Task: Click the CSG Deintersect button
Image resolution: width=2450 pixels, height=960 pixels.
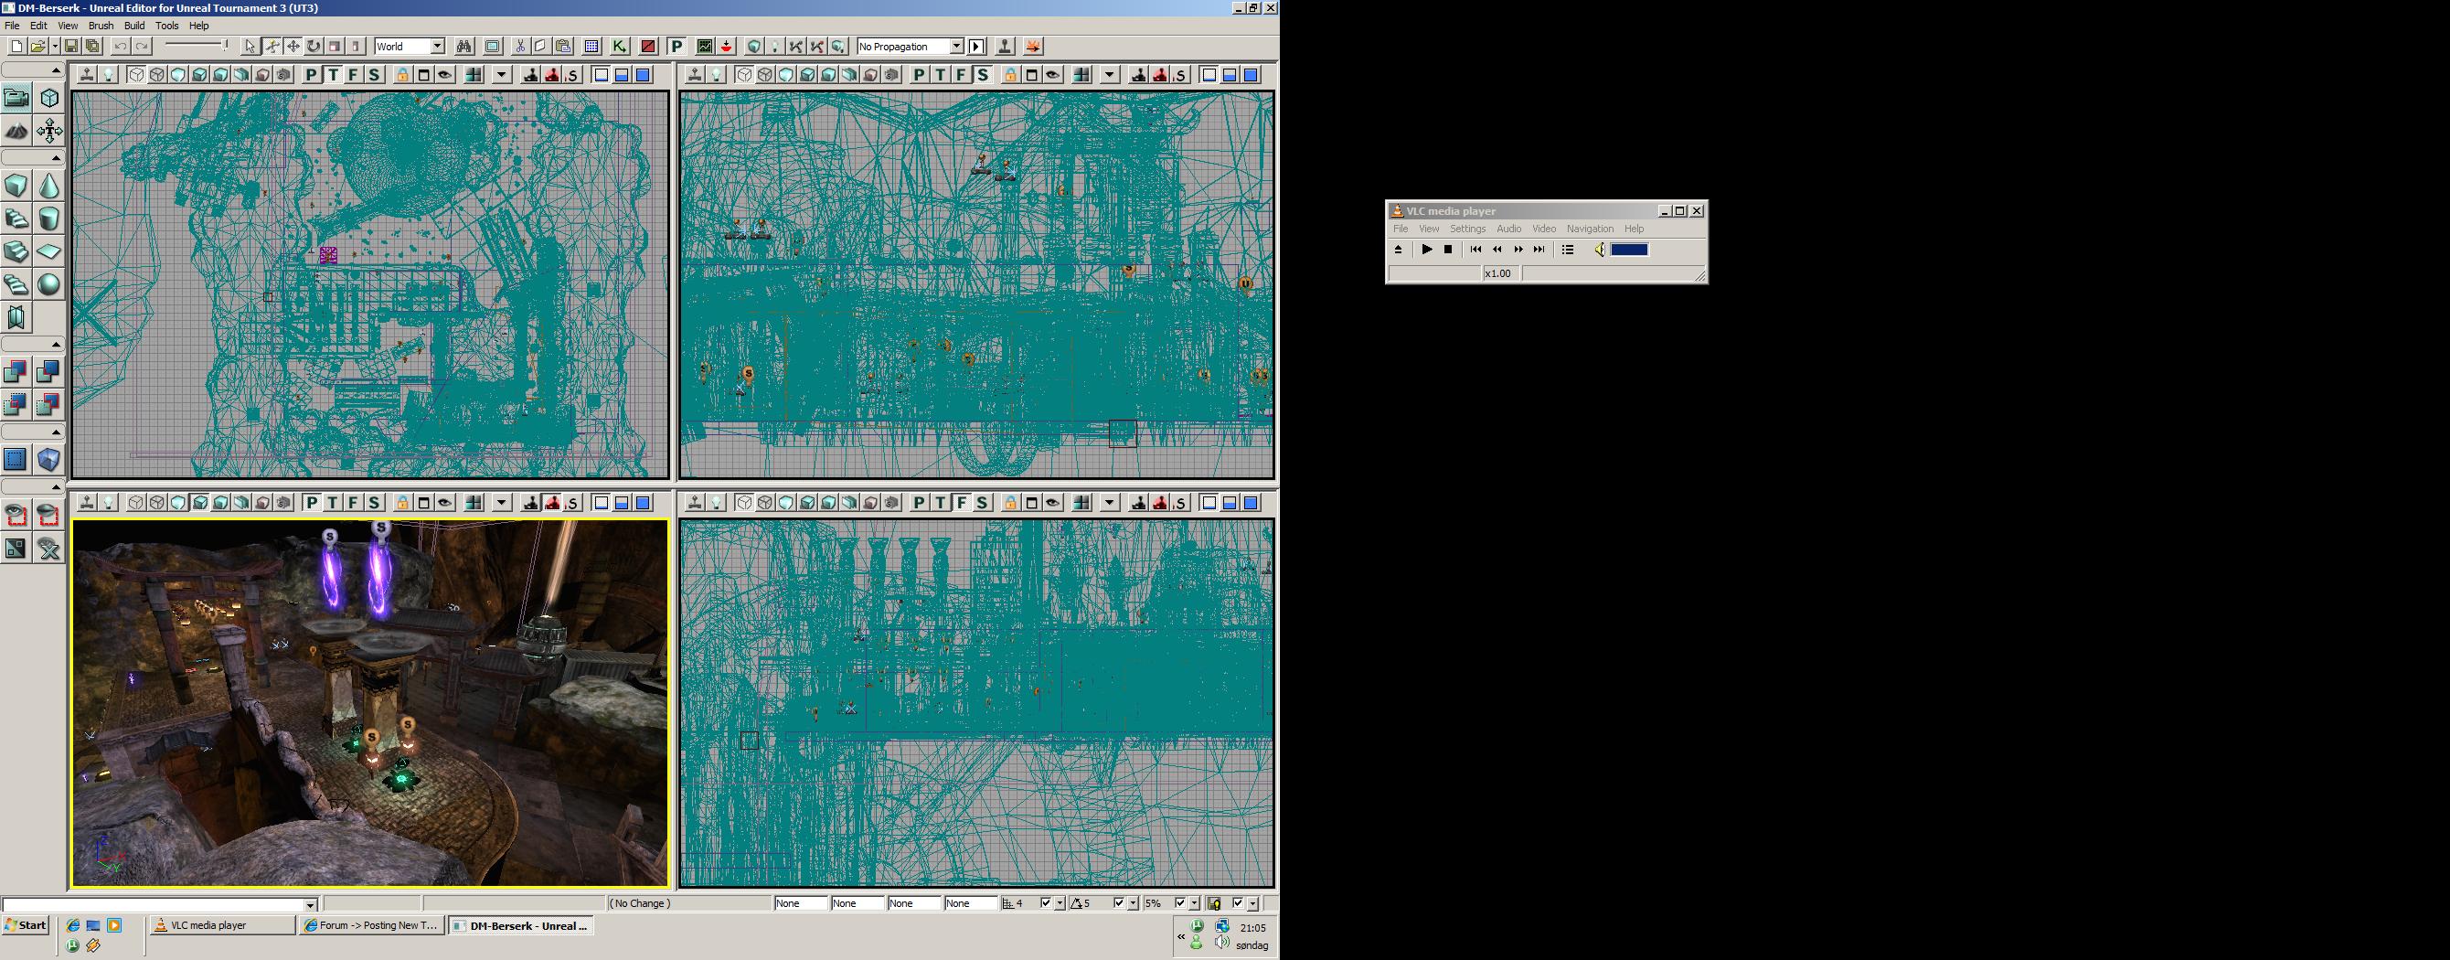Action: point(48,404)
